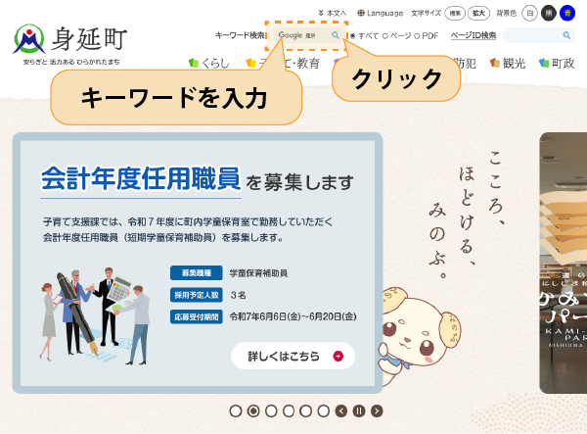Viewport: 587px width, 434px height.
Task: Click the dog mascot character
Action: coord(420,339)
